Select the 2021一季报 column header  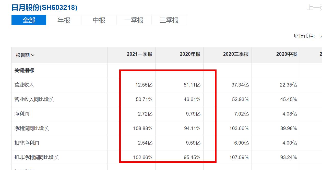coord(138,54)
